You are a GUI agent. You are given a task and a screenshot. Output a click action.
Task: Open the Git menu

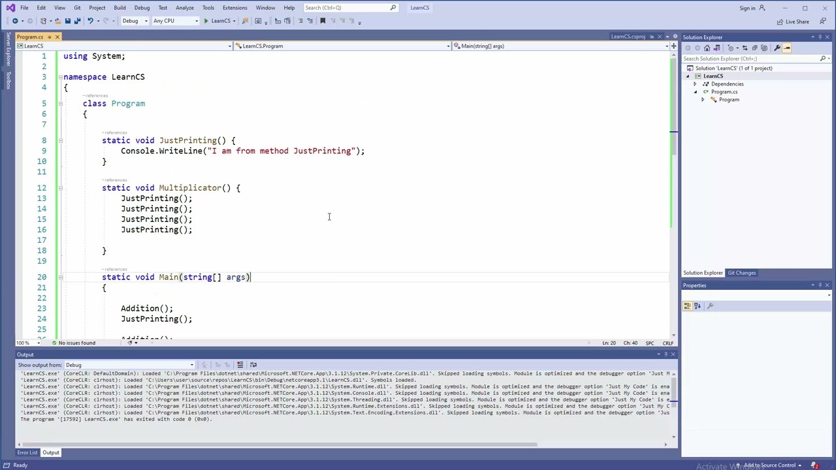click(x=77, y=8)
